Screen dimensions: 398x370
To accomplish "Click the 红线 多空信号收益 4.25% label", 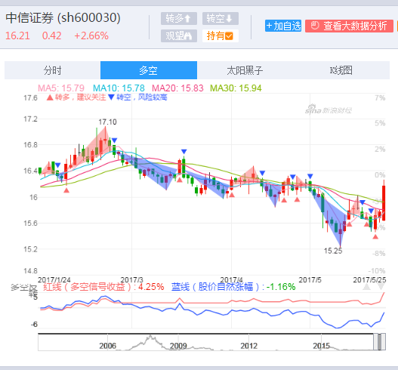I will (103, 287).
